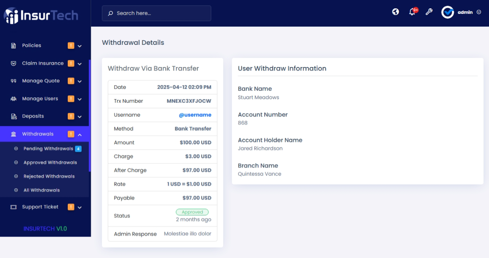Click the orange alert badge beside Claim Insurance
The width and height of the screenshot is (489, 258).
71,63
